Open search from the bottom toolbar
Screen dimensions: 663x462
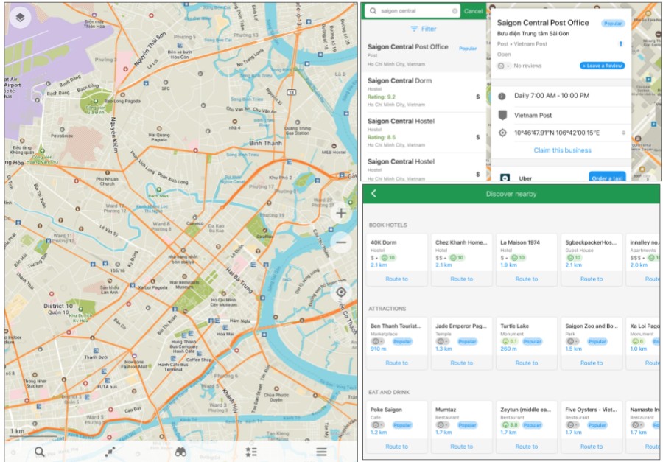(x=40, y=452)
